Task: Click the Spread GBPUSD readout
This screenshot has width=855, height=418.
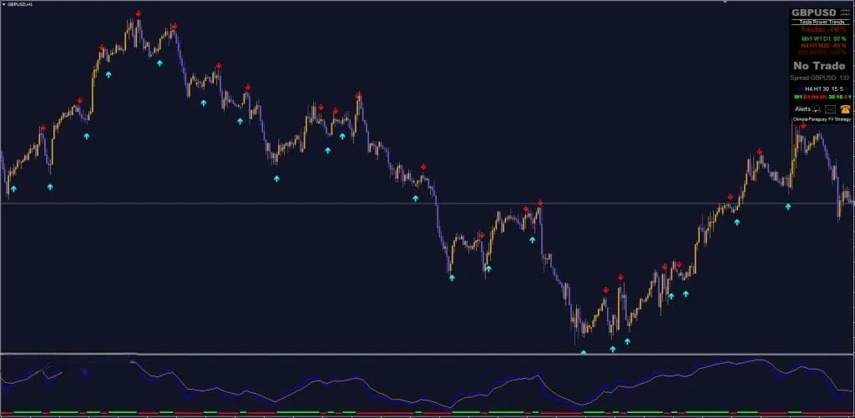Action: (821, 78)
